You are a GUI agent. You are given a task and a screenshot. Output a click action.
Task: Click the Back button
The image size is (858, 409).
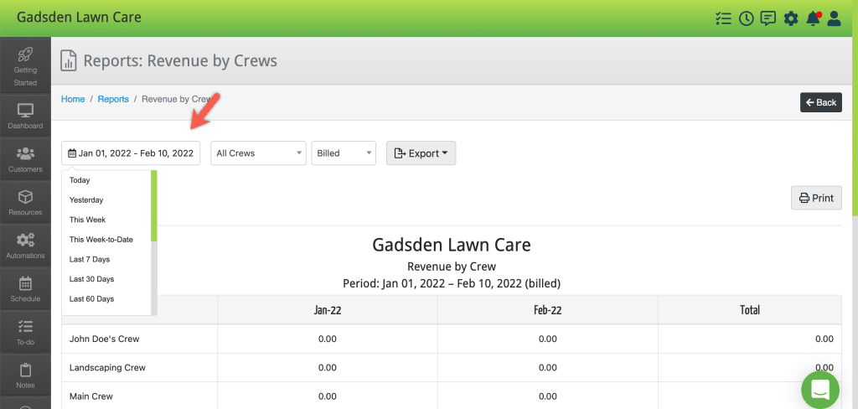[x=821, y=102]
